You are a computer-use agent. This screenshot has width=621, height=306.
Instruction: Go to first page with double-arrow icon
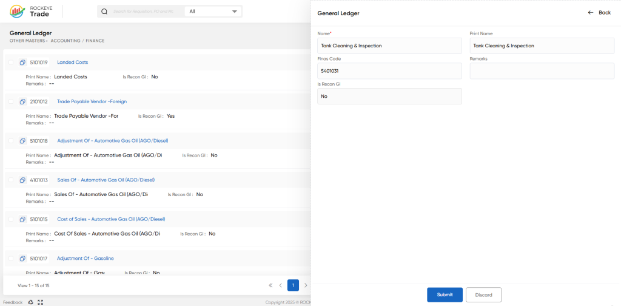(x=270, y=285)
